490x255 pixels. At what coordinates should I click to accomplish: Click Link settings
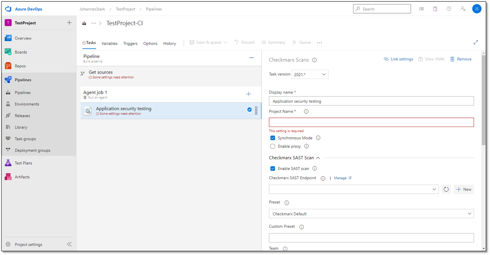coord(398,59)
